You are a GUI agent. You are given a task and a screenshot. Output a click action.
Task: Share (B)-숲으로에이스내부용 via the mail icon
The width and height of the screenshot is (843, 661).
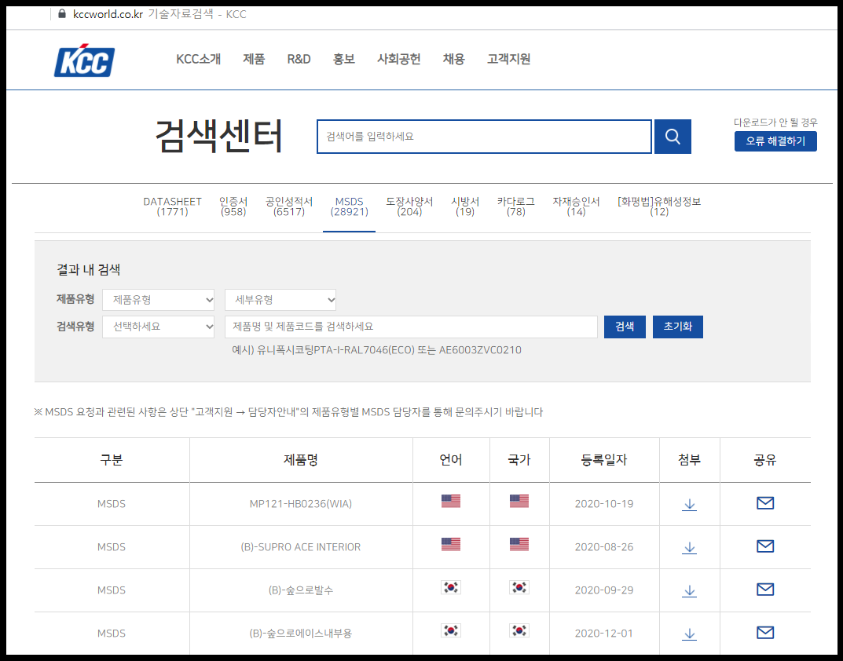(x=765, y=633)
